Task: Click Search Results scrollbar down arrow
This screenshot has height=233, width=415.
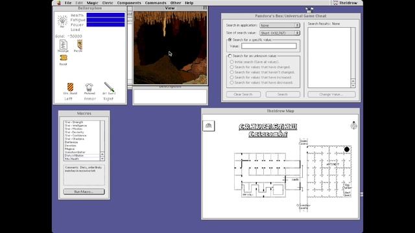Action: (353, 85)
